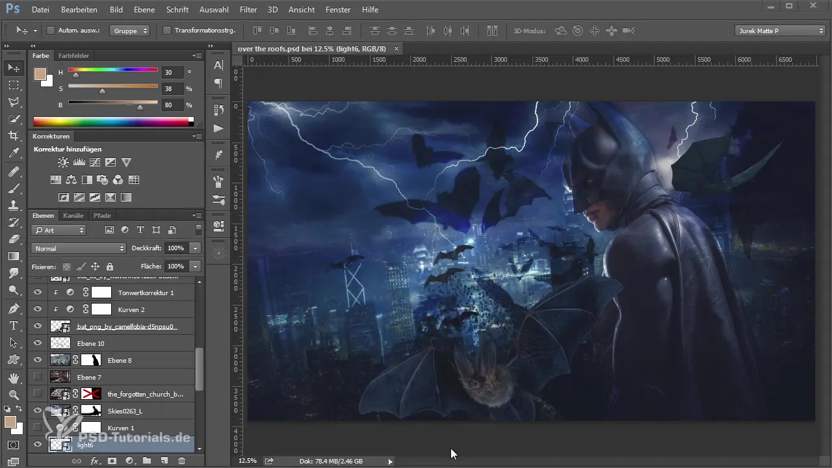Add a Vibrance adjustment icon
832x468 pixels.
coord(126,162)
